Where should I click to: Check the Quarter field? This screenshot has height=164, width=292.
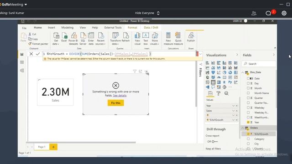point(248,98)
